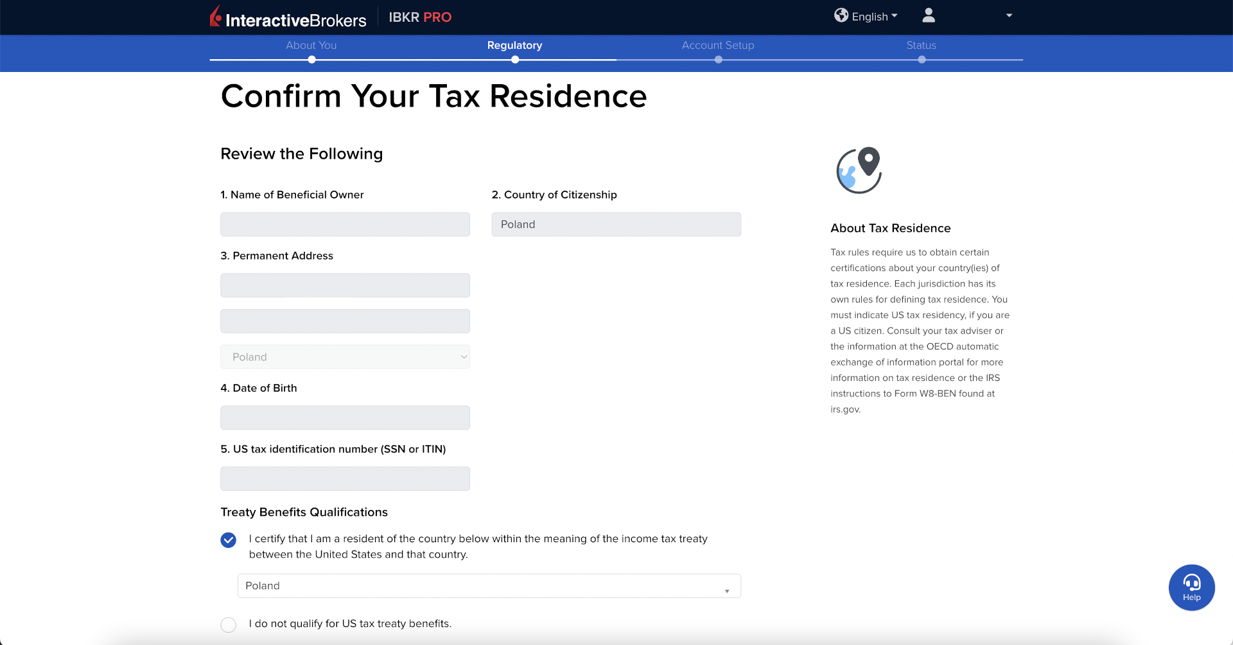This screenshot has height=645, width=1233.
Task: Expand the account menu caret
Action: click(x=1009, y=15)
